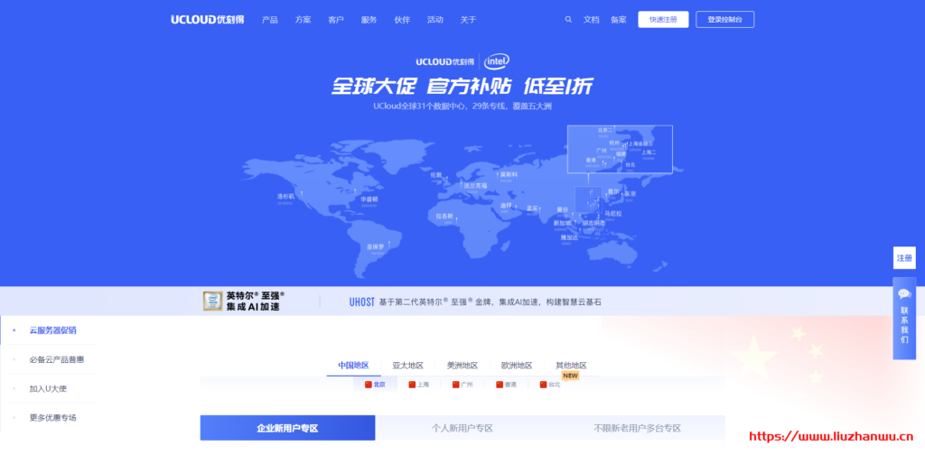Click the UCloud全球31个数据中心 subtitle text

(x=462, y=107)
